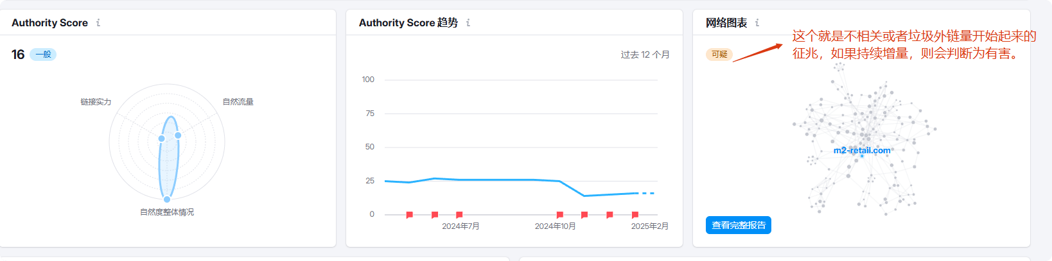The width and height of the screenshot is (1052, 261).
Task: Click the radar chart bottom data point
Action: (x=167, y=199)
